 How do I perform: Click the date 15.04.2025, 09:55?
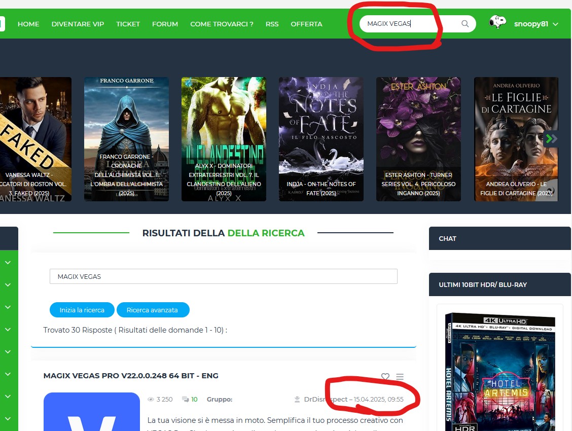[379, 399]
